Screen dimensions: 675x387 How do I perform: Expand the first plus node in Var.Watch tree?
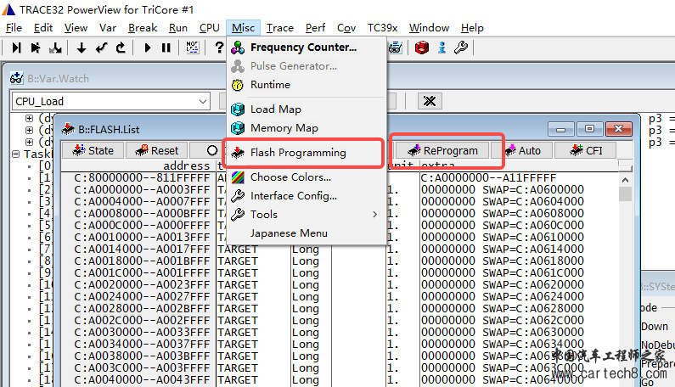[x=29, y=118]
